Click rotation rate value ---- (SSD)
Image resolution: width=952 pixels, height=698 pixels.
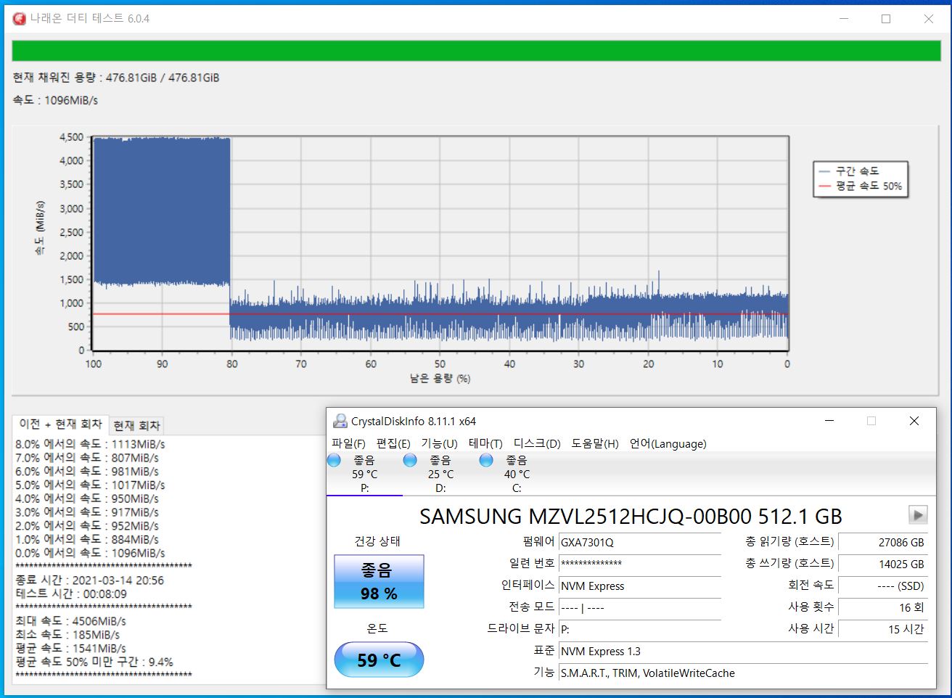point(883,586)
